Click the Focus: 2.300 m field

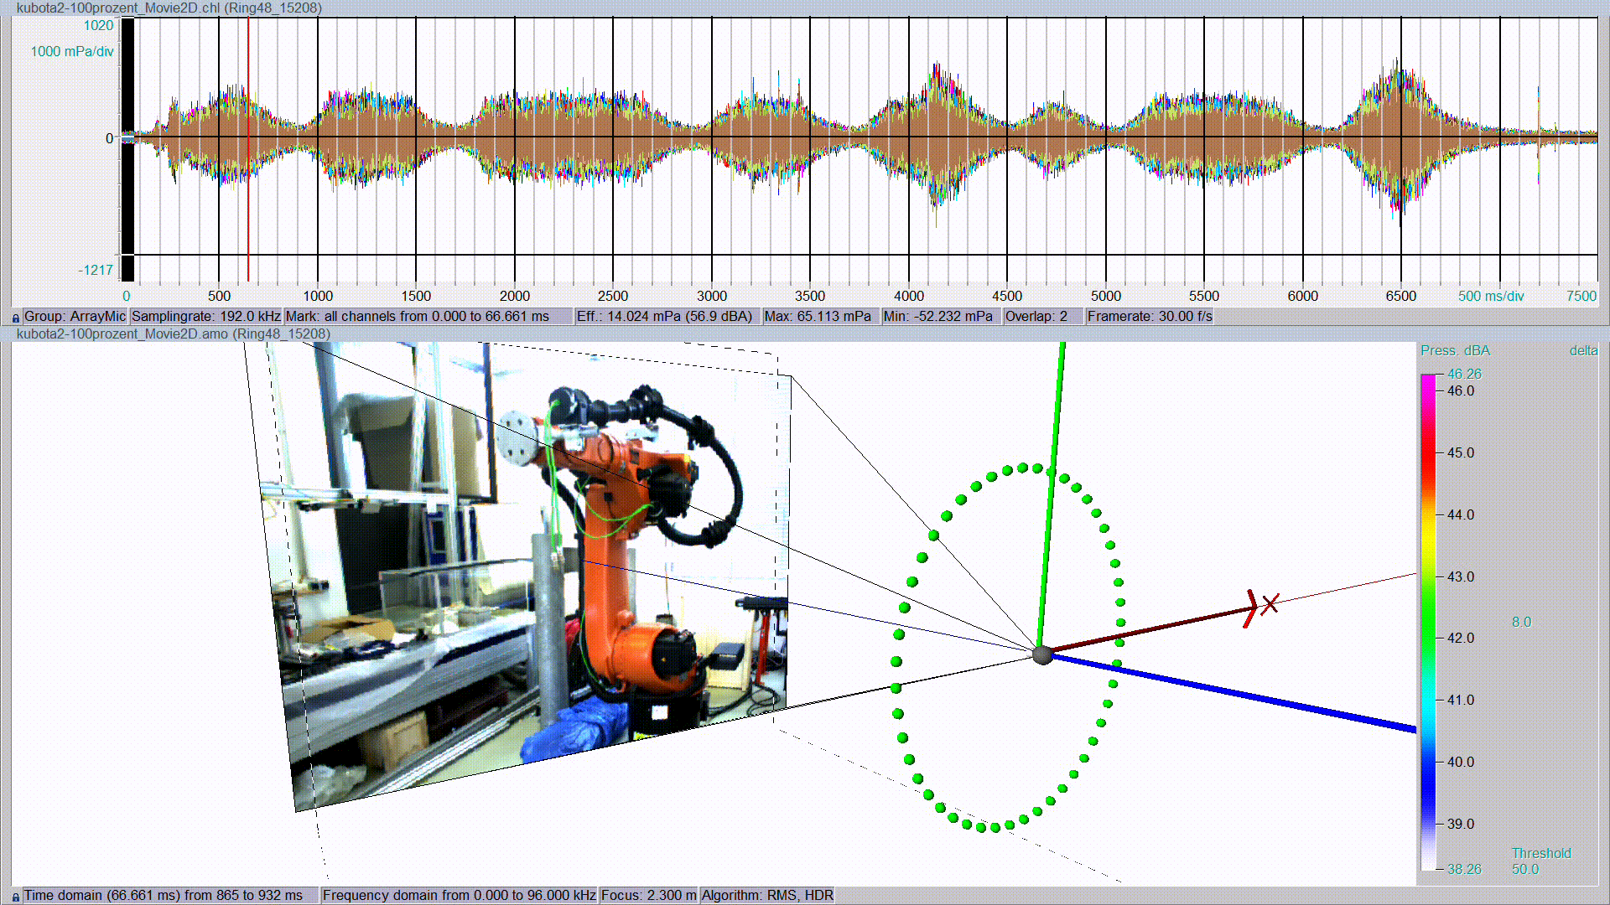(648, 896)
